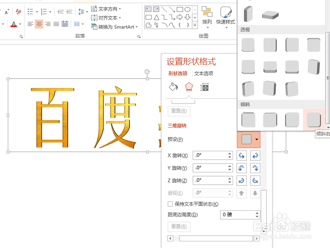This screenshot has width=330, height=248.
Task: Align text left
Action: (30, 24)
